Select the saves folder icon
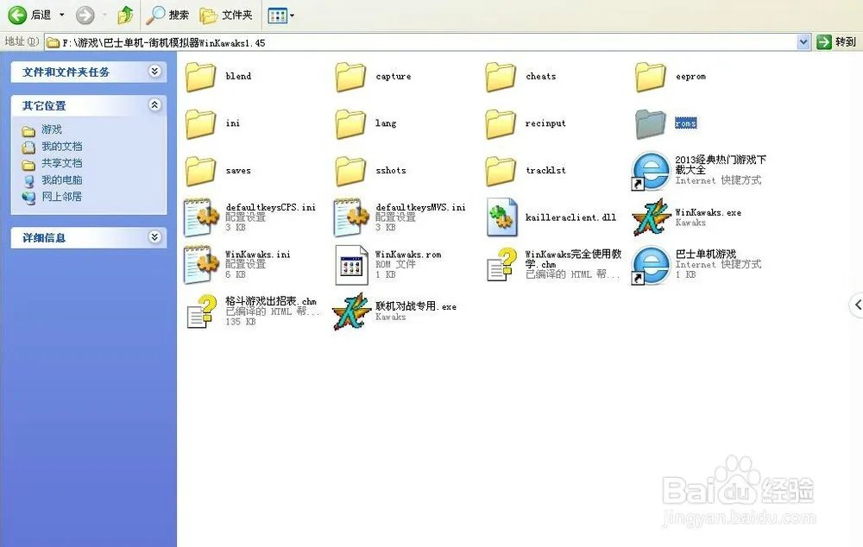This screenshot has width=863, height=547. [200, 171]
